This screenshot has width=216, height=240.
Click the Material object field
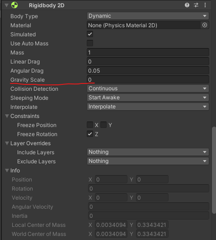click(144, 25)
